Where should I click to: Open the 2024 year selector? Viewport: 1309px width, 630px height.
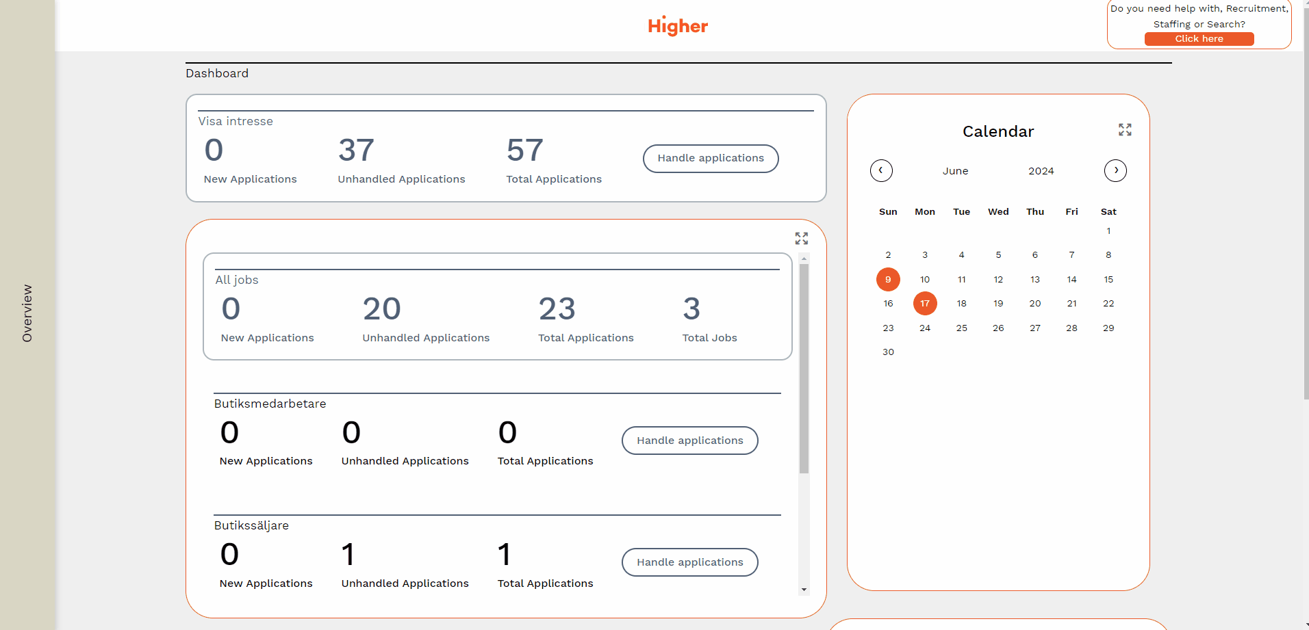pos(1041,171)
